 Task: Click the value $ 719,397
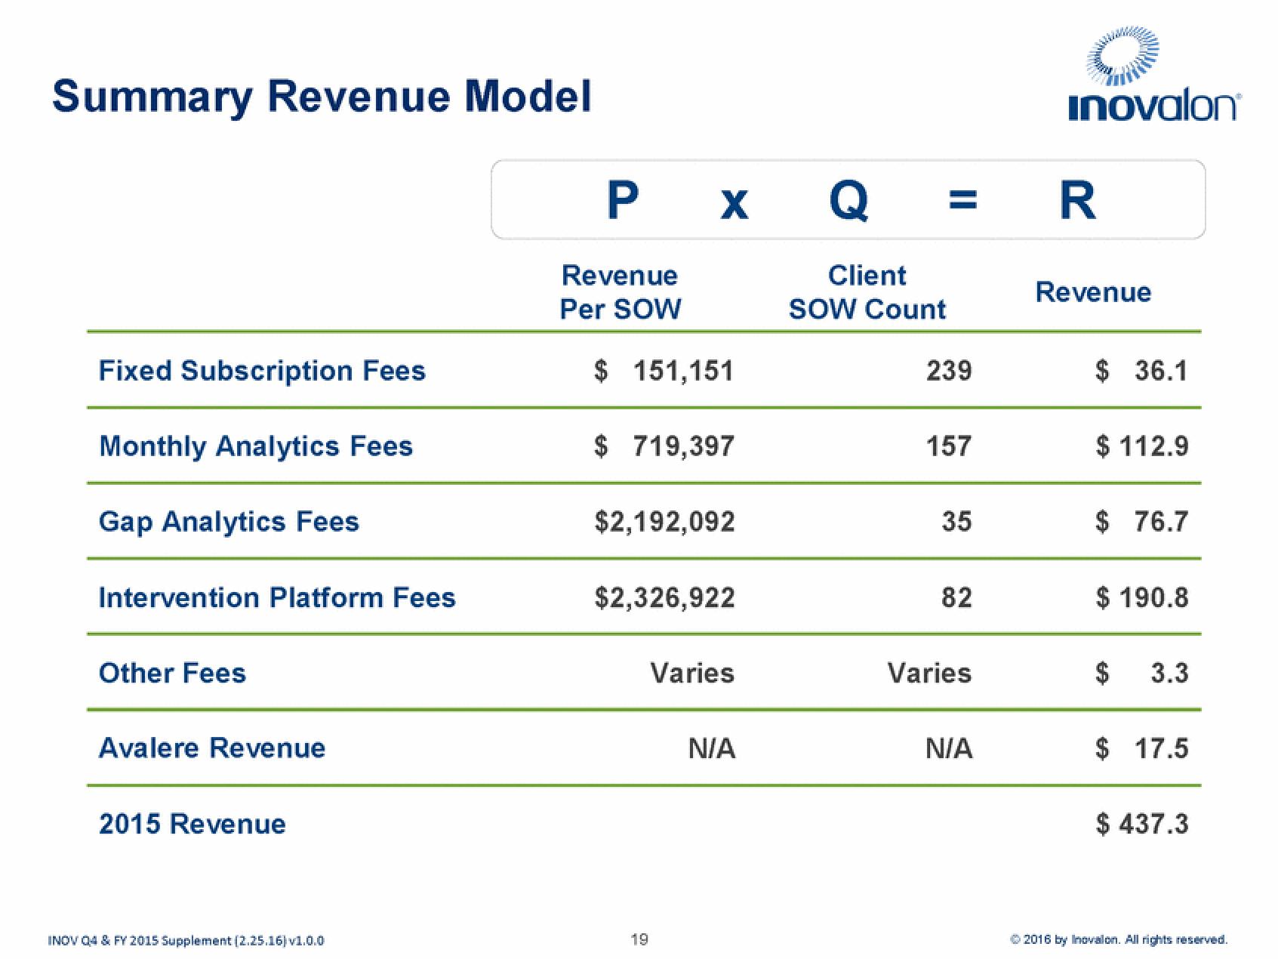664,446
